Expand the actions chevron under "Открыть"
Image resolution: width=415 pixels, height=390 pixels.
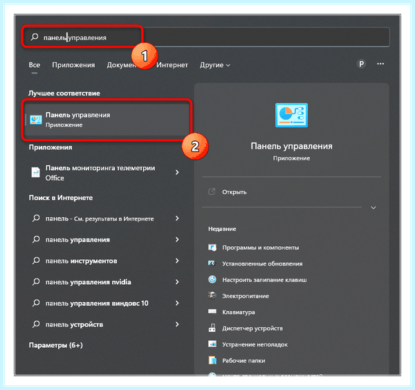pyautogui.click(x=373, y=207)
